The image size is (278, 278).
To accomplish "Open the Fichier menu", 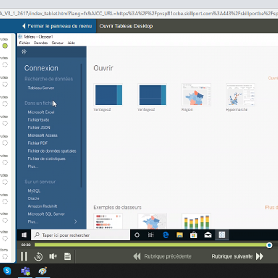I will point(24,43).
